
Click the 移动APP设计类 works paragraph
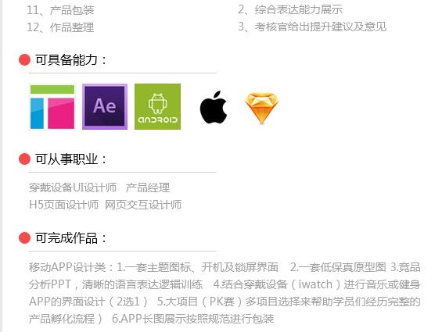pyautogui.click(x=225, y=293)
